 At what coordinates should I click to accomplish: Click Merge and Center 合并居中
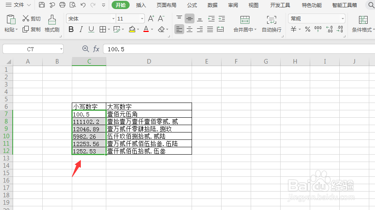point(245,23)
